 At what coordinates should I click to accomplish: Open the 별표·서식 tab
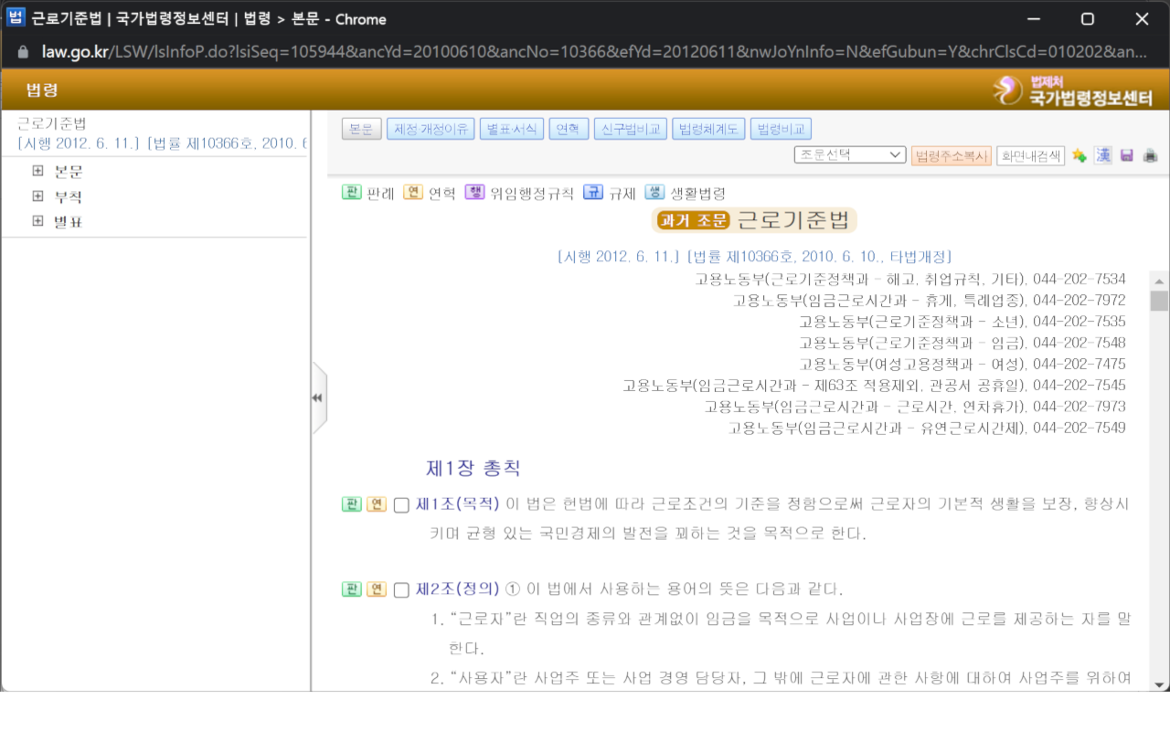pos(512,129)
